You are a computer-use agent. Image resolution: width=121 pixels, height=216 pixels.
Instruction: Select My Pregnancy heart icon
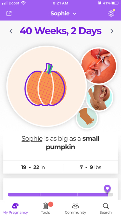pos(15,206)
